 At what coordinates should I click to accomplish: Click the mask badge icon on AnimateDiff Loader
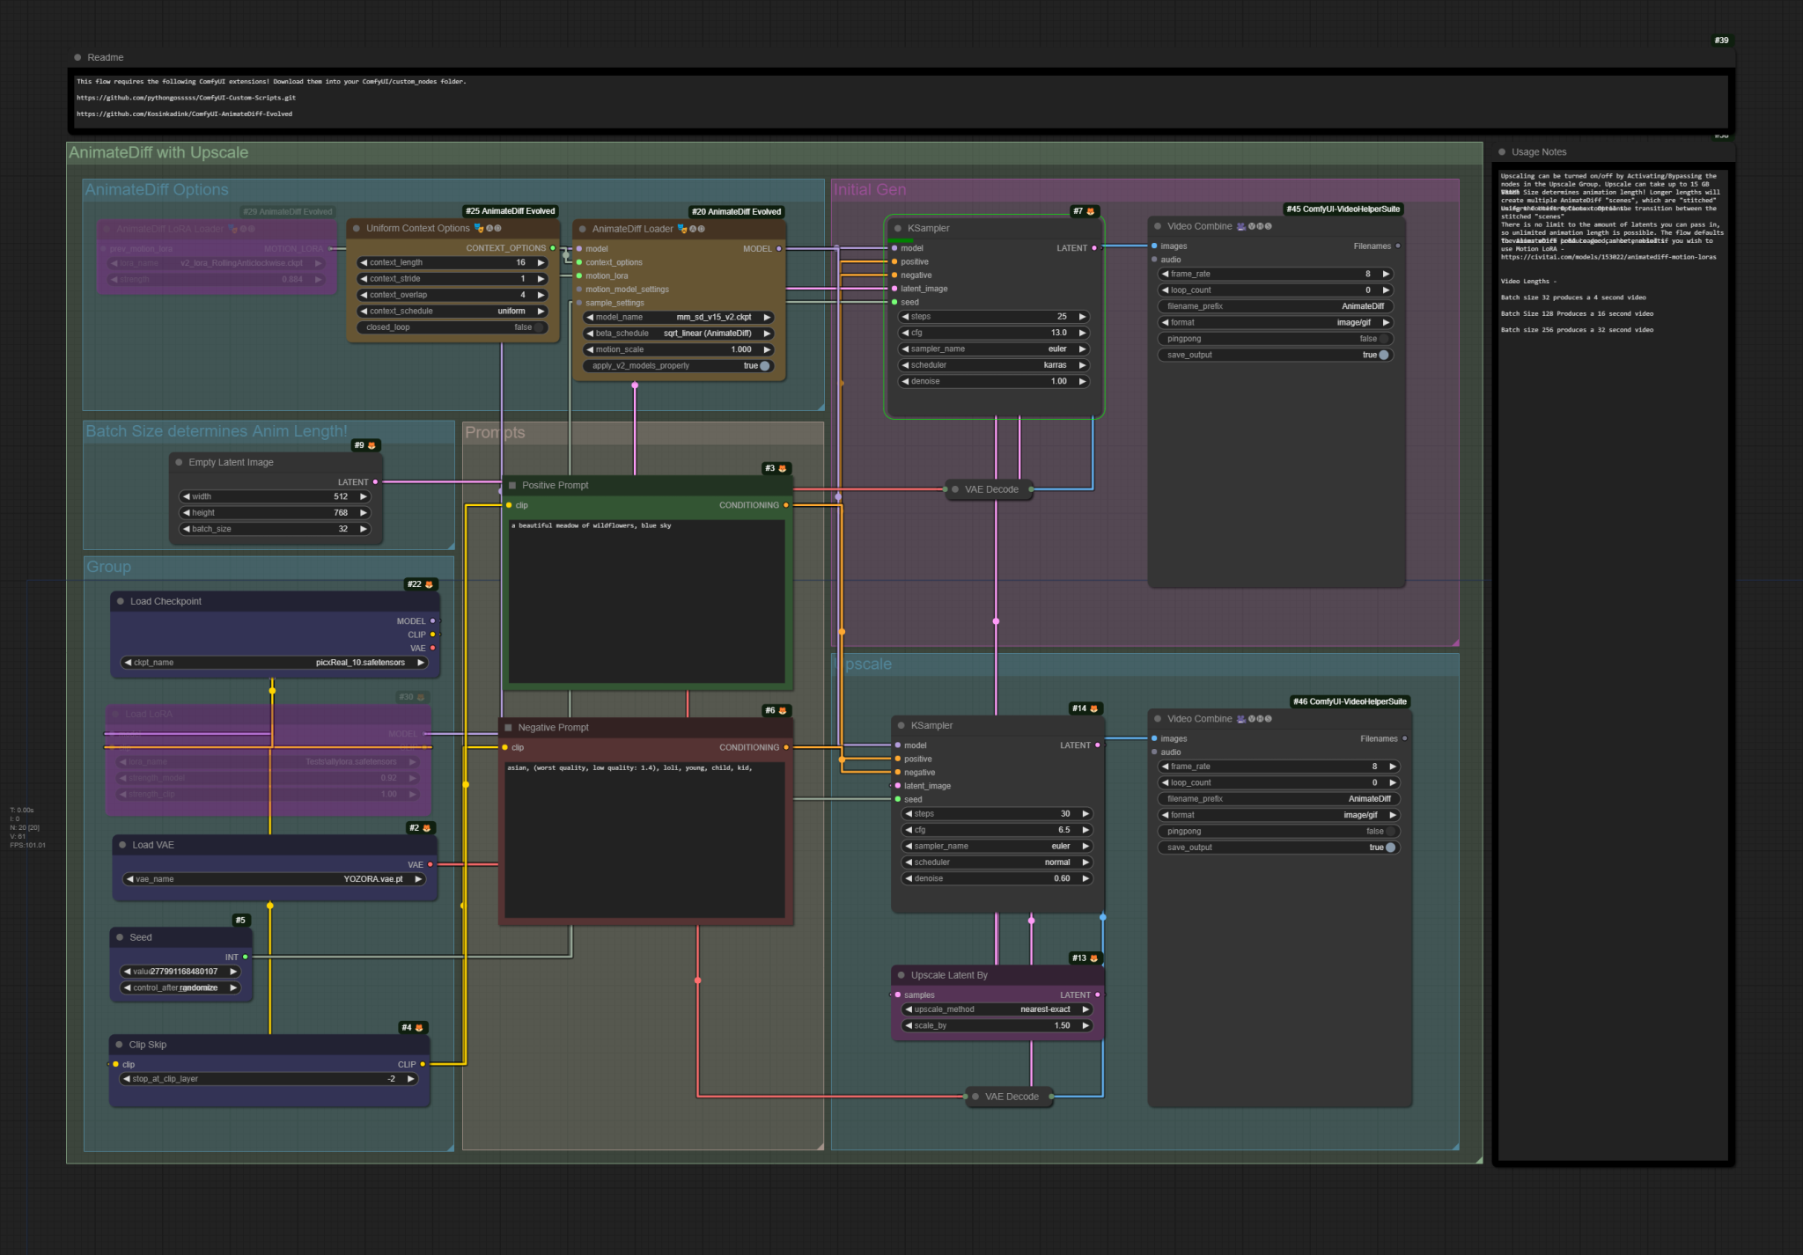click(x=683, y=228)
